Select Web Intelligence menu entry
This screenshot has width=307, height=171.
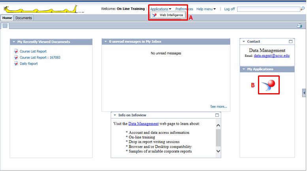coord(168,15)
